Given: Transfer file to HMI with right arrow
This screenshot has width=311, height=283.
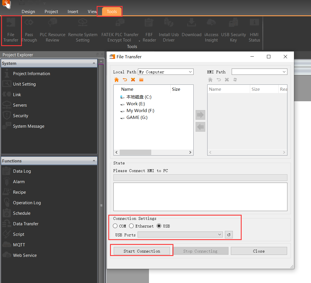Looking at the screenshot, I should [x=200, y=115].
